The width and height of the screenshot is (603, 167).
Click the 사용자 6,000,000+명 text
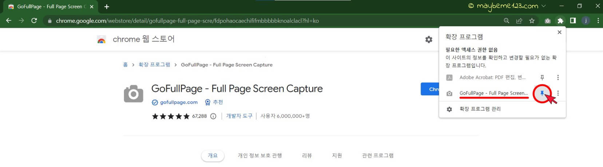(x=285, y=116)
